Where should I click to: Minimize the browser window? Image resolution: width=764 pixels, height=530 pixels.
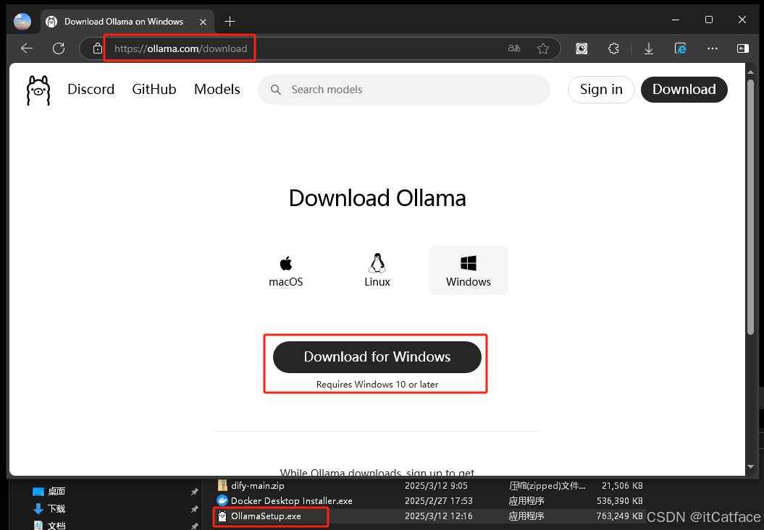point(676,20)
